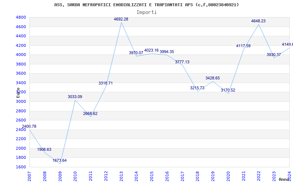Select the data label 3930.37
The image size is (293, 183).
[x=274, y=55]
